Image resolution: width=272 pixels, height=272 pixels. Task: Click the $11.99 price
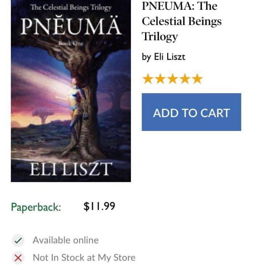pos(99,207)
